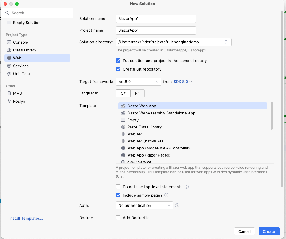Select the MAUI project type
286x239 pixels.
click(x=18, y=93)
